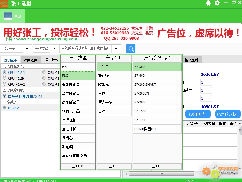Screen dimensions: 242x182
Task: Click the 张工选型 app logo
Action: (4, 4)
